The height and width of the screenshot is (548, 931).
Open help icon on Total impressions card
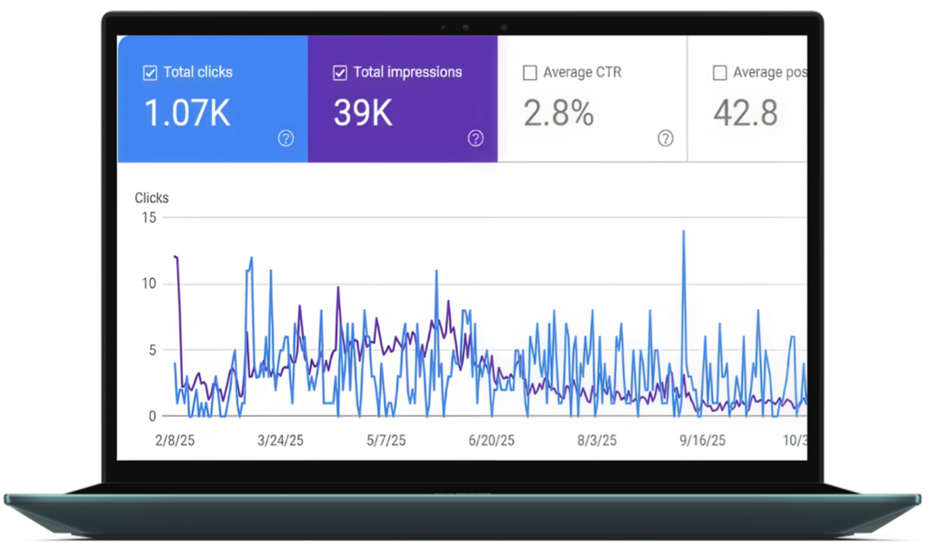pos(476,138)
